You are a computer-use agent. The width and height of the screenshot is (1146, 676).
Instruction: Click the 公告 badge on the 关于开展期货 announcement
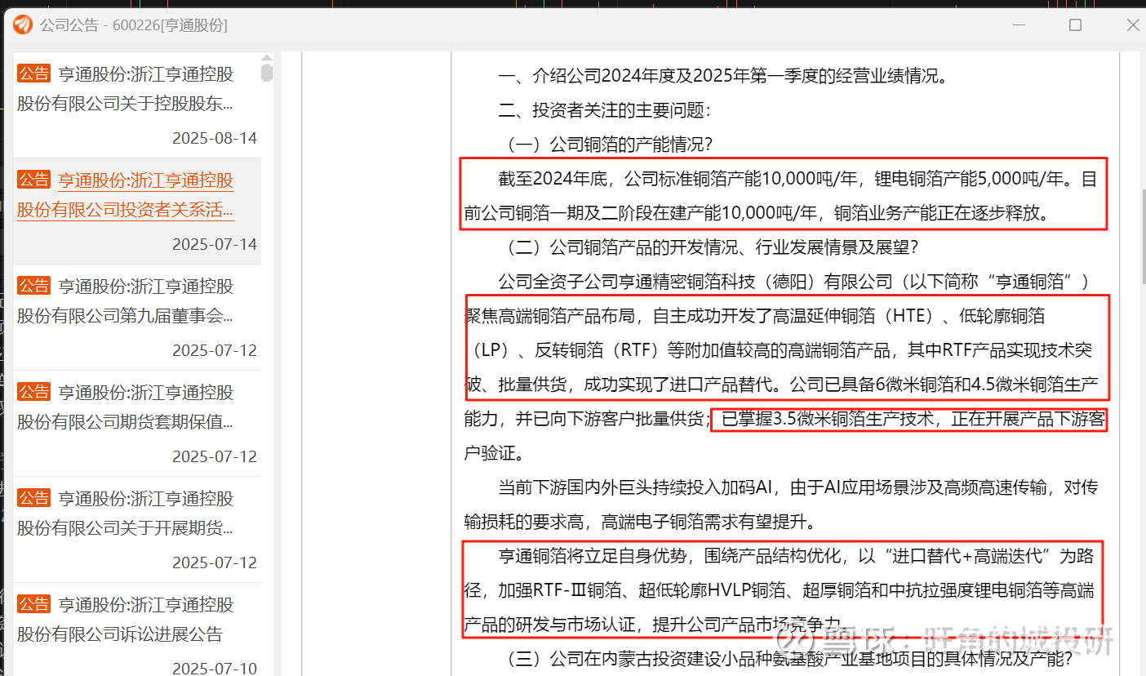(34, 498)
